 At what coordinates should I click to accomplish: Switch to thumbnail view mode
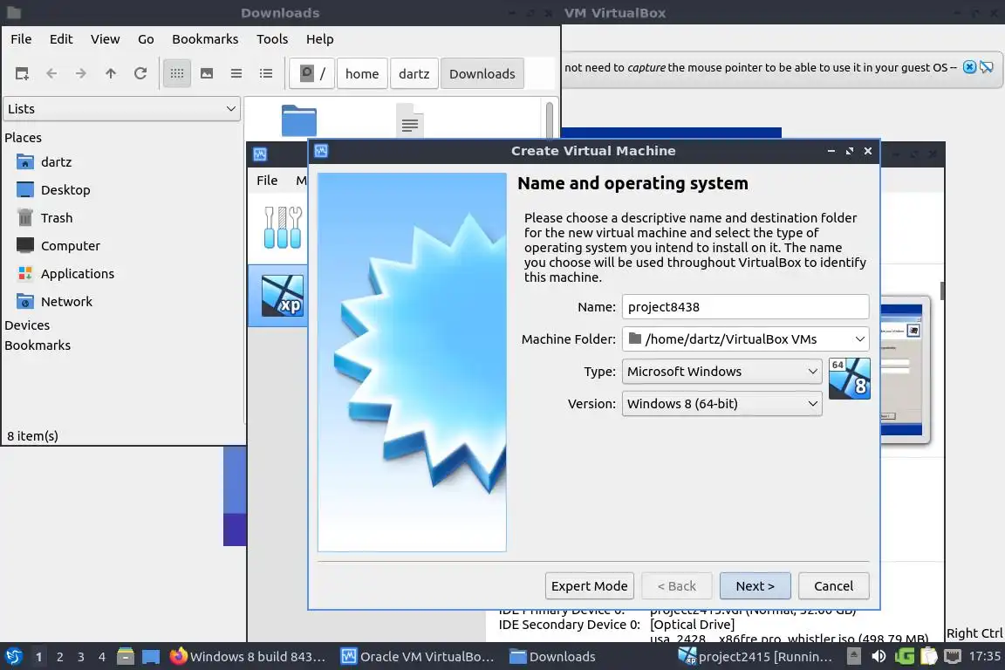coord(207,74)
